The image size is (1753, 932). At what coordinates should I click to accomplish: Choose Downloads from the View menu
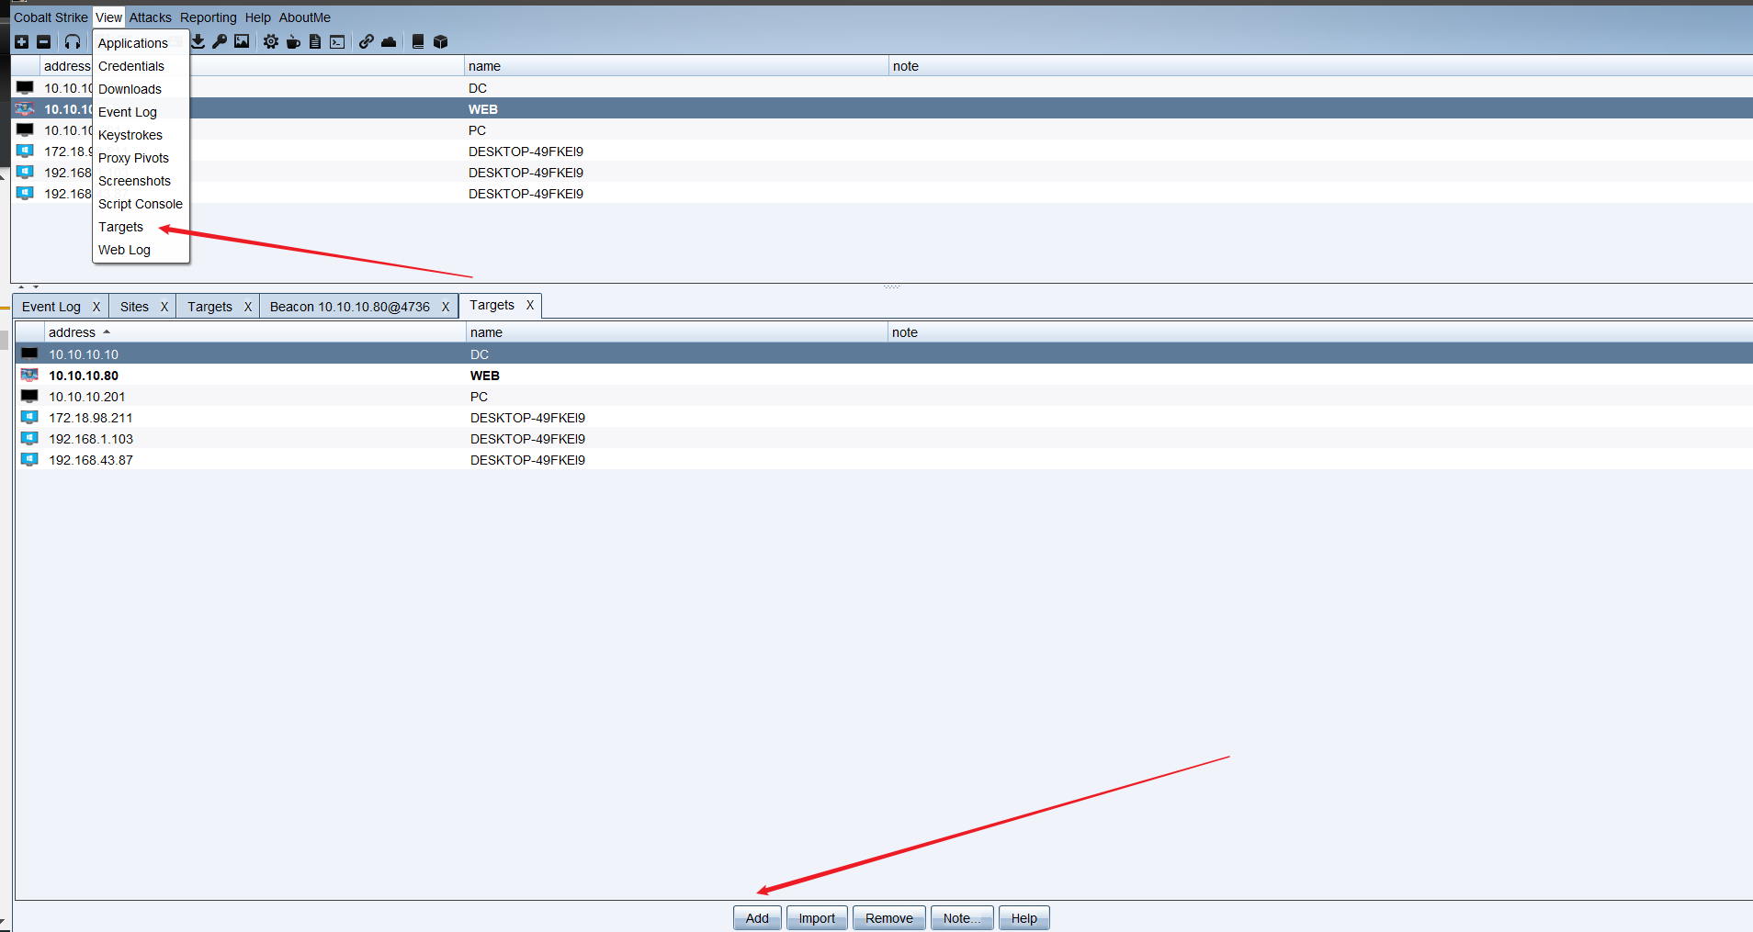click(x=141, y=89)
